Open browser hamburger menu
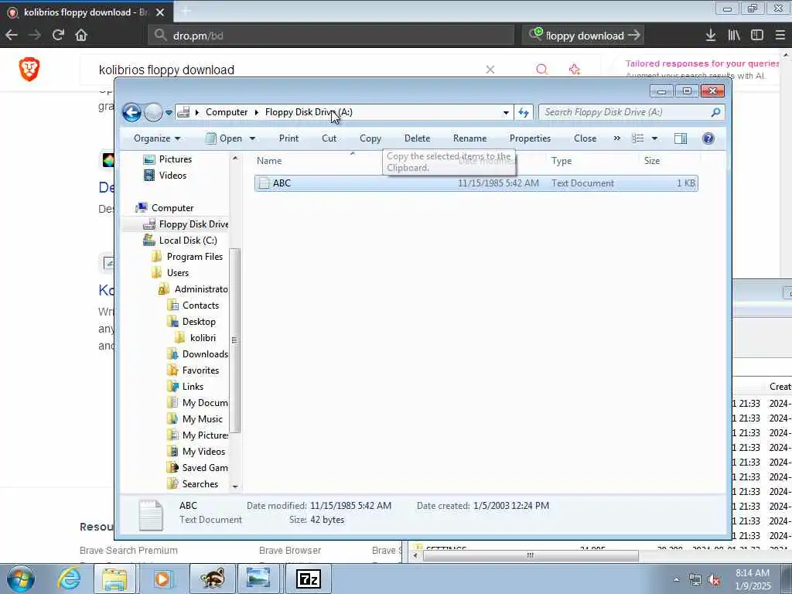This screenshot has height=594, width=792. (780, 35)
